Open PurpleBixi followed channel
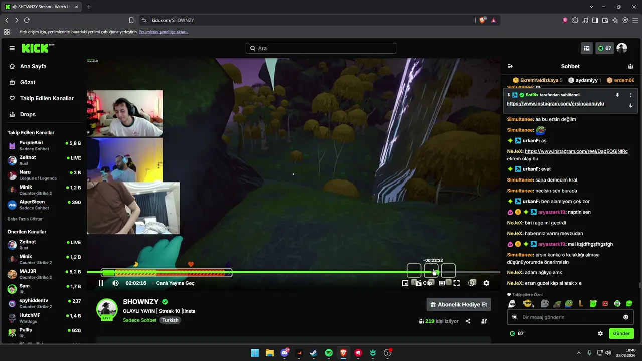The width and height of the screenshot is (642, 361). (x=44, y=145)
